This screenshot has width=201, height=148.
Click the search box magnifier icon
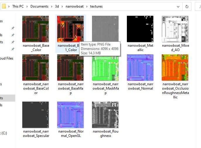[x=200, y=6]
